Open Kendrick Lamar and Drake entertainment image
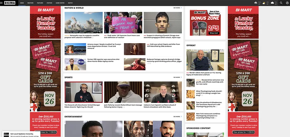The height and width of the screenshot is (137, 290). pos(153,129)
